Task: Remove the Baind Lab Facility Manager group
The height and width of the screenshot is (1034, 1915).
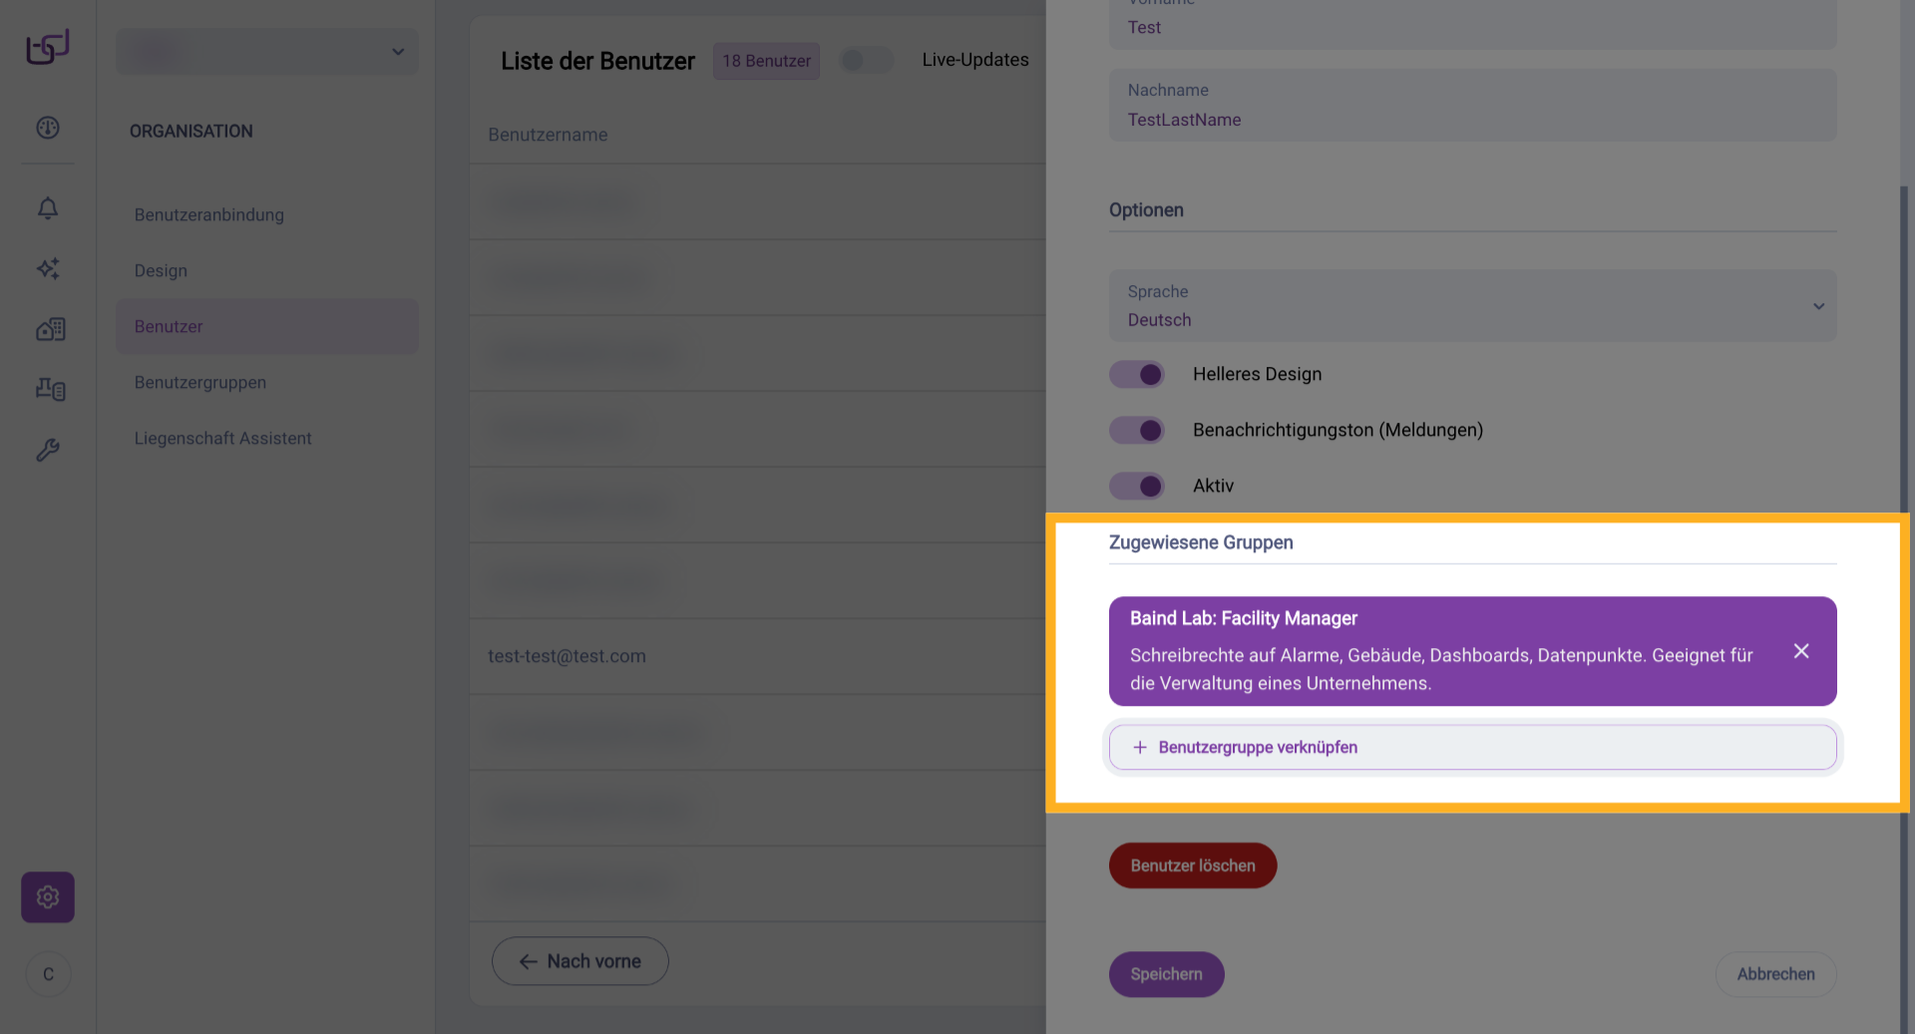Action: point(1801,651)
